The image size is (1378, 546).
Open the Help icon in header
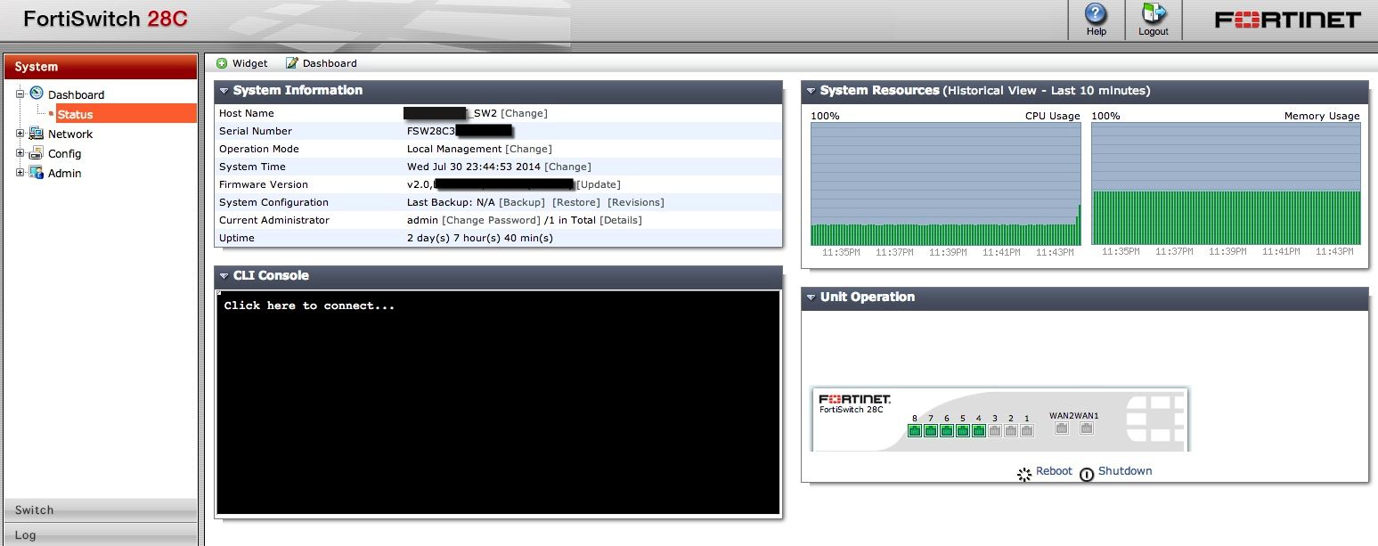(x=1096, y=14)
